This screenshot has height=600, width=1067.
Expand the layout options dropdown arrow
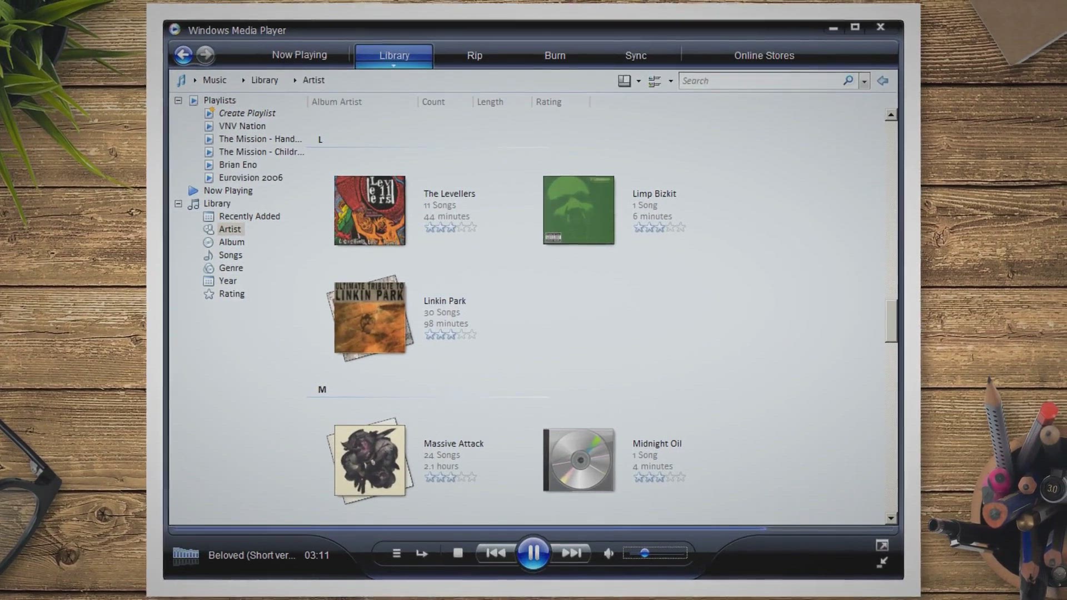(639, 81)
